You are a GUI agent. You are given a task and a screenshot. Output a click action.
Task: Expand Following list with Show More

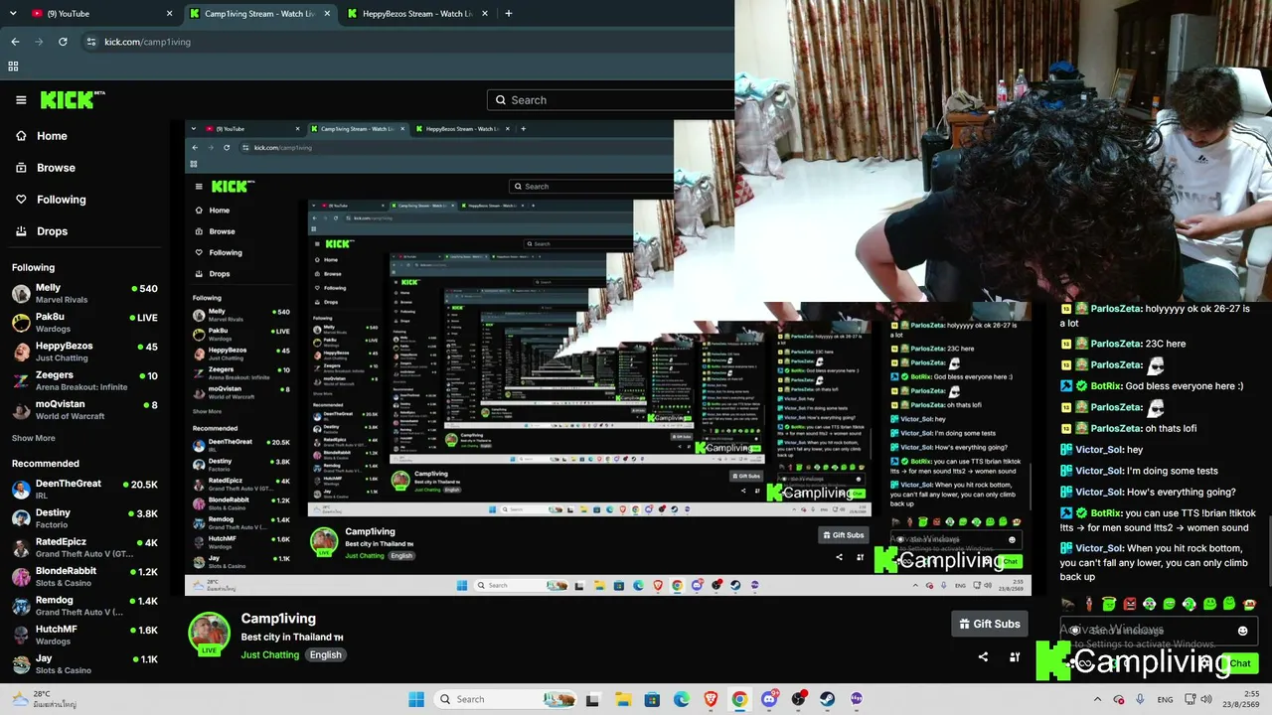(x=34, y=438)
